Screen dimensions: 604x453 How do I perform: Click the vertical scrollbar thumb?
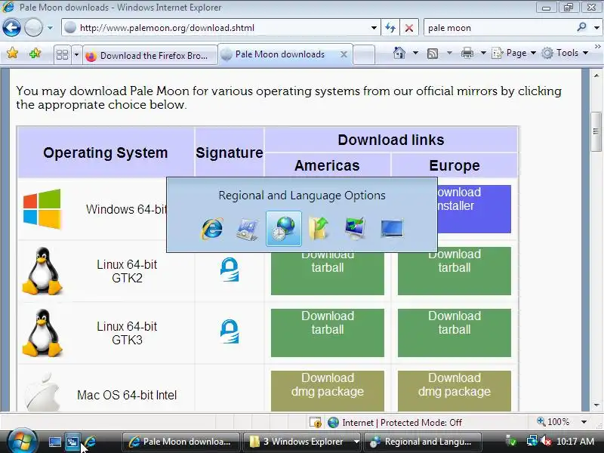click(x=596, y=131)
